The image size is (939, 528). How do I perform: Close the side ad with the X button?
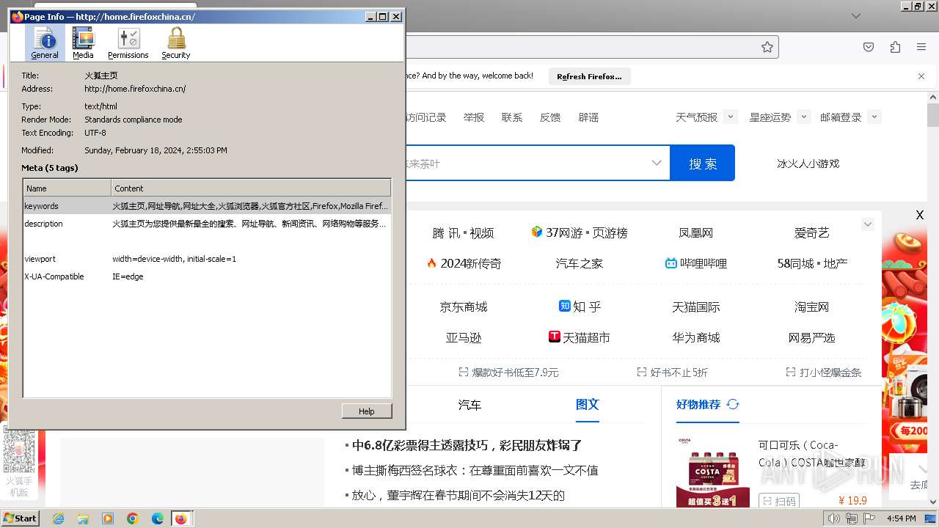pyautogui.click(x=920, y=215)
